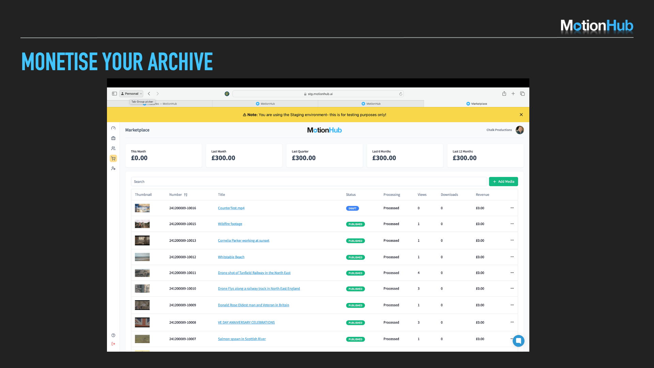
Task: Click the Safari share icon
Action: click(x=504, y=94)
